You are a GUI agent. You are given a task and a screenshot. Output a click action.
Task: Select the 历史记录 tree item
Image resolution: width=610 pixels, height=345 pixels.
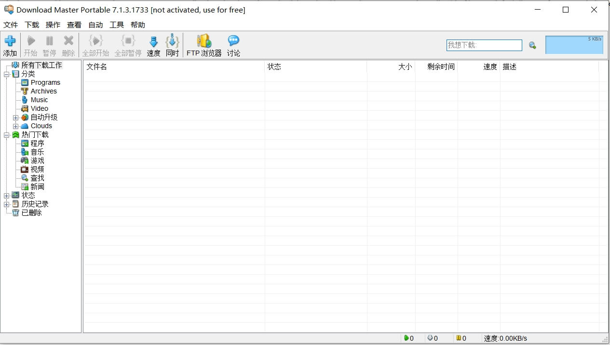click(35, 204)
